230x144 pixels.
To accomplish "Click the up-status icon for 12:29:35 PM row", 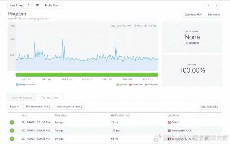I will click(12, 139).
